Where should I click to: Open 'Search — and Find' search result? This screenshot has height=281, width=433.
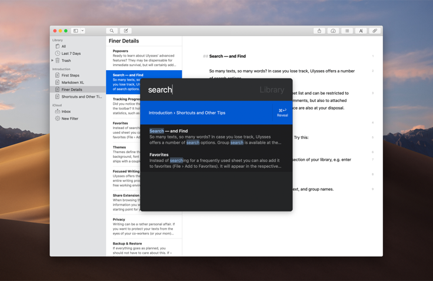click(x=216, y=137)
